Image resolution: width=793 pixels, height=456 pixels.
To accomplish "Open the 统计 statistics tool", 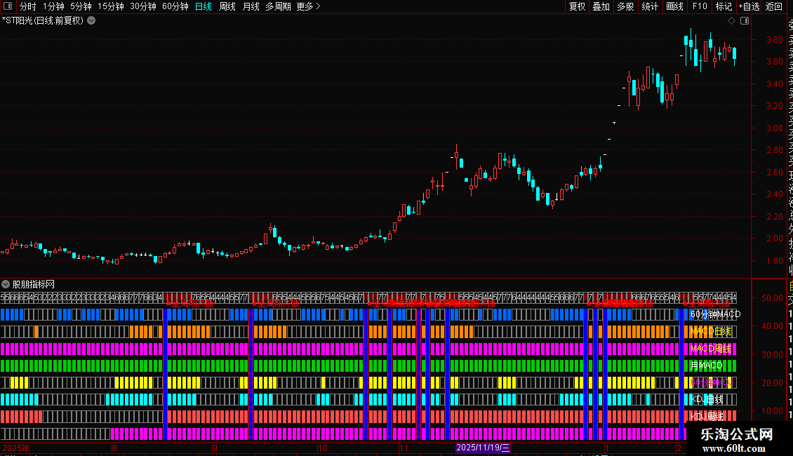I will 650,6.
